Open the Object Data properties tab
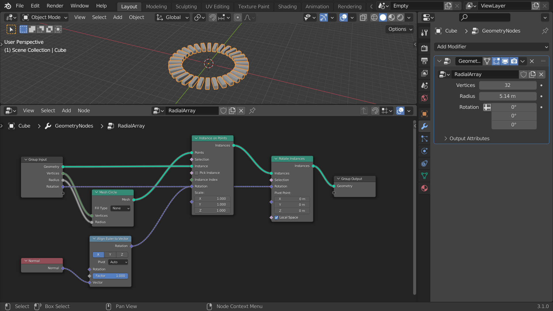This screenshot has height=311, width=553. pos(424,176)
